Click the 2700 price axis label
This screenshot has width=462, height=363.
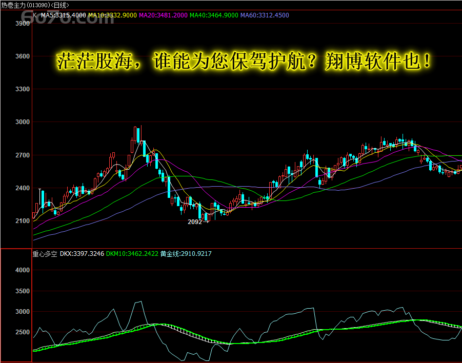click(x=23, y=155)
